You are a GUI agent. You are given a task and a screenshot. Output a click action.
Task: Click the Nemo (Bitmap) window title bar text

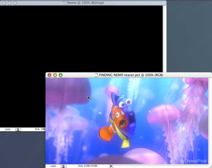click(x=86, y=3)
